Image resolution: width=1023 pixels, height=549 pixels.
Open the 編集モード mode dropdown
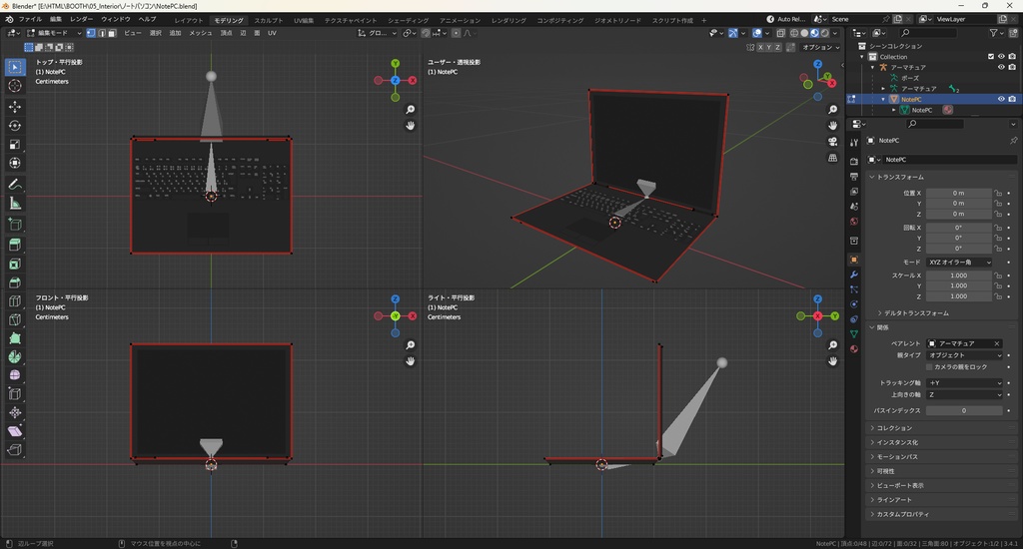pos(55,33)
